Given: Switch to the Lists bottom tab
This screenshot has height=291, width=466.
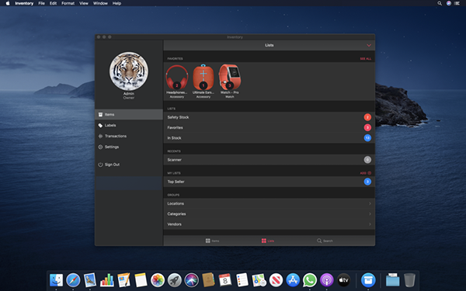Looking at the screenshot, I should coord(268,241).
